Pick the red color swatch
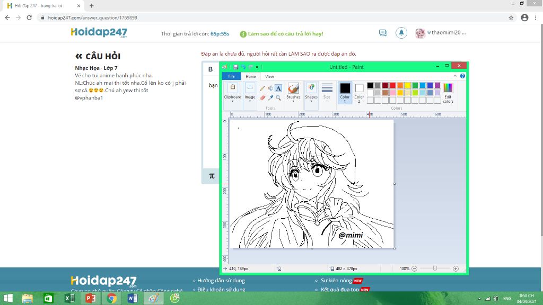 point(392,85)
